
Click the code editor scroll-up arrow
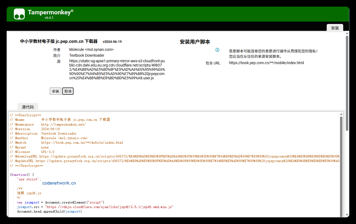coord(341,114)
